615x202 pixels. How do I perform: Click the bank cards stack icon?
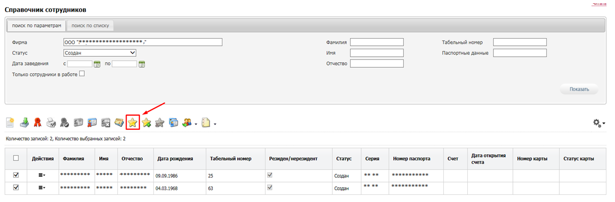click(119, 123)
